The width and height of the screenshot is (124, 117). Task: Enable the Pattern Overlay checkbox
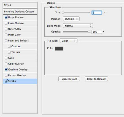6,75
